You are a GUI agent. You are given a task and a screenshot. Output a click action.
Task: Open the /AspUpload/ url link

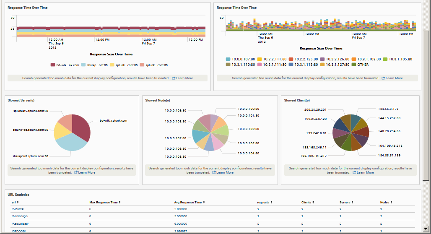point(20,224)
